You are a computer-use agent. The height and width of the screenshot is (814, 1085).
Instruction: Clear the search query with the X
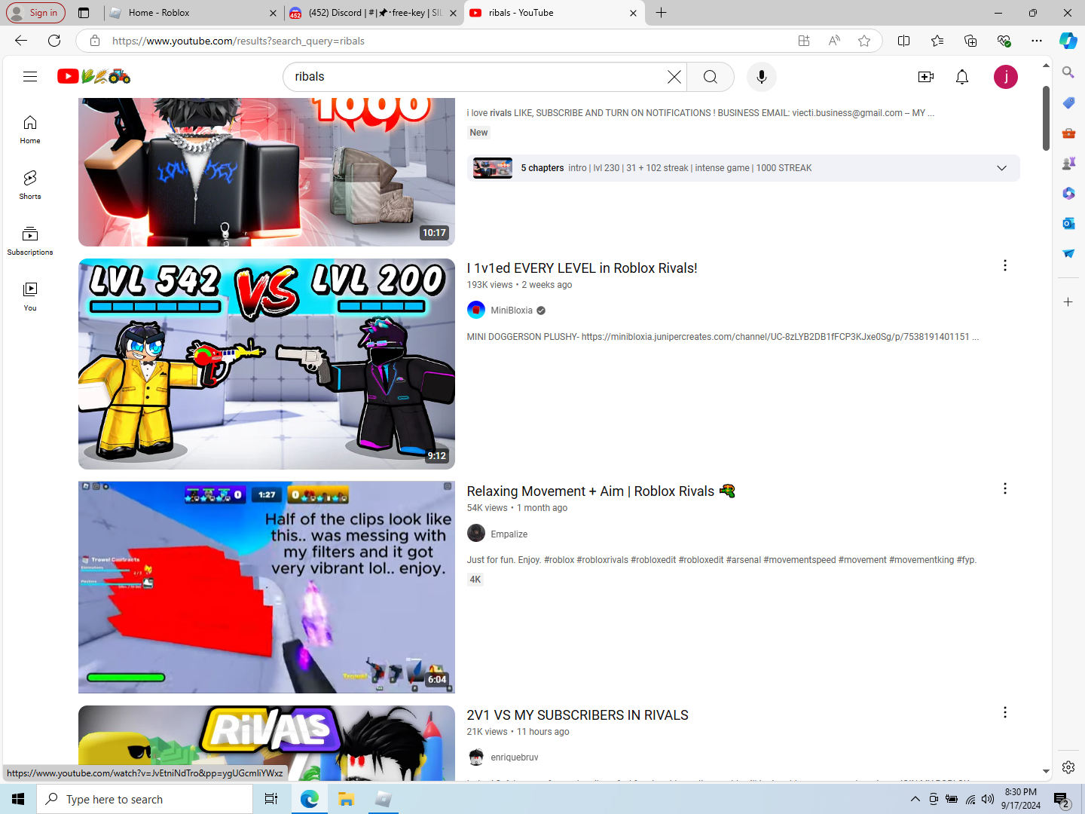674,77
